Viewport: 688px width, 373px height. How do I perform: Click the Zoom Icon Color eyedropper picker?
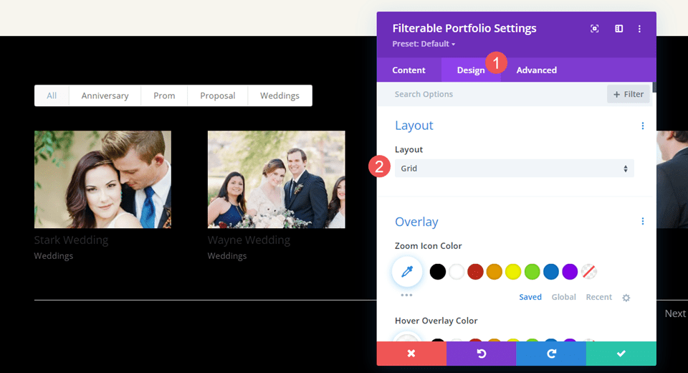[407, 272]
